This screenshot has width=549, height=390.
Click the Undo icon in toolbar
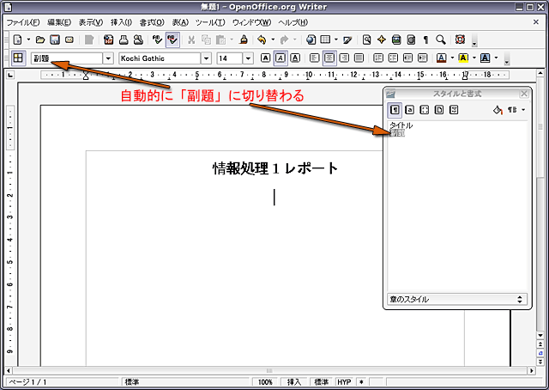point(262,40)
